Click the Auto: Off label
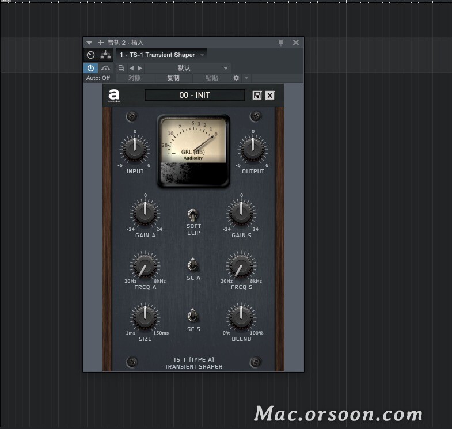 (x=98, y=78)
